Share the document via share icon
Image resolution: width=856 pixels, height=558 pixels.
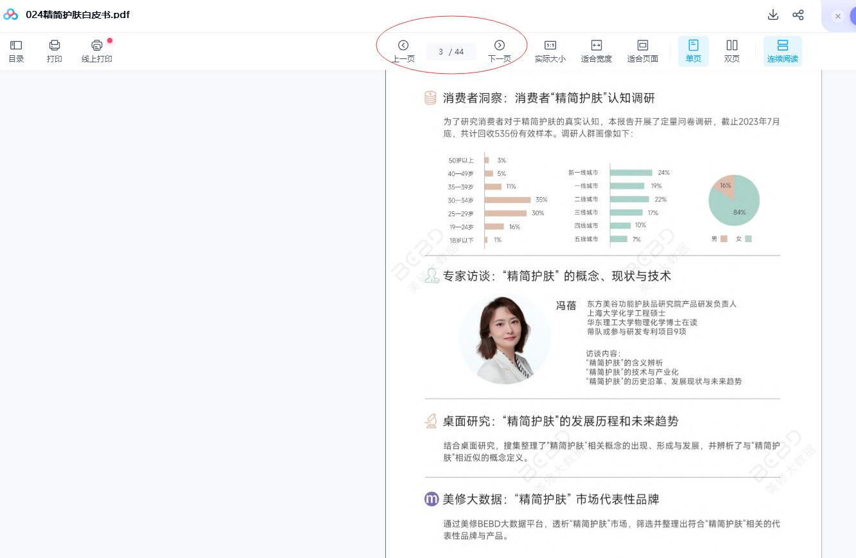click(798, 15)
